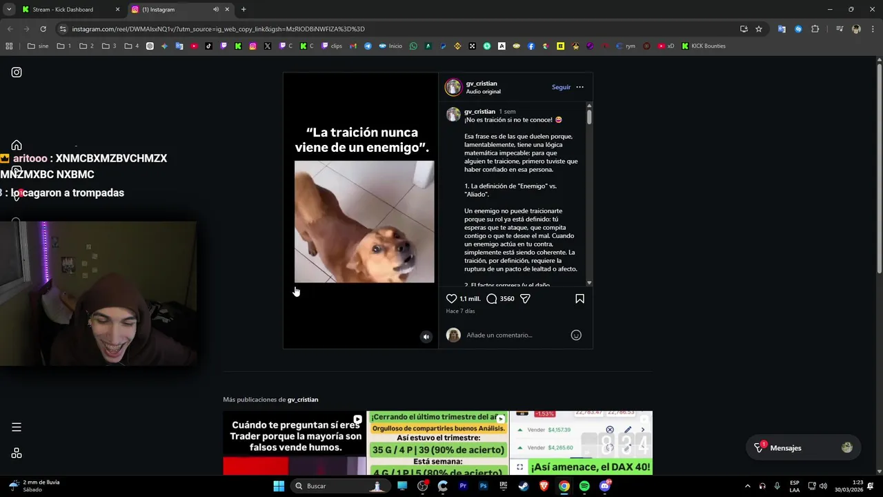Open bookmarks folder '3'
Viewport: 883px width, 497px height.
click(x=109, y=46)
